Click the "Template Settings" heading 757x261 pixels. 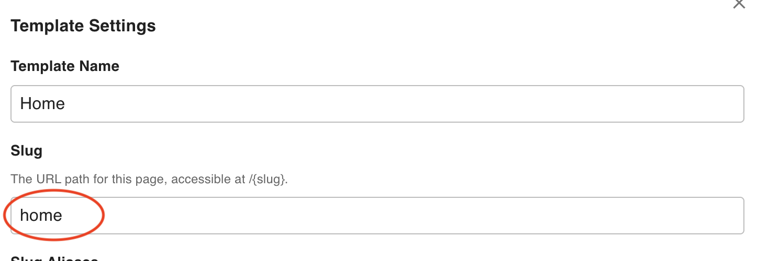[83, 26]
